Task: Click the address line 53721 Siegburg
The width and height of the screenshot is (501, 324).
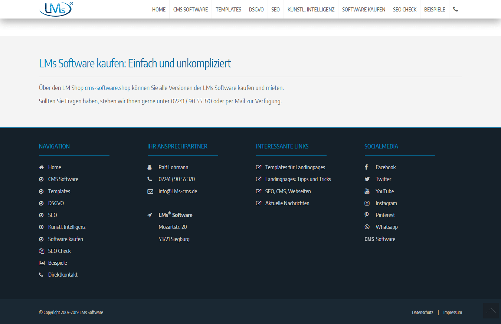Action: click(x=174, y=239)
